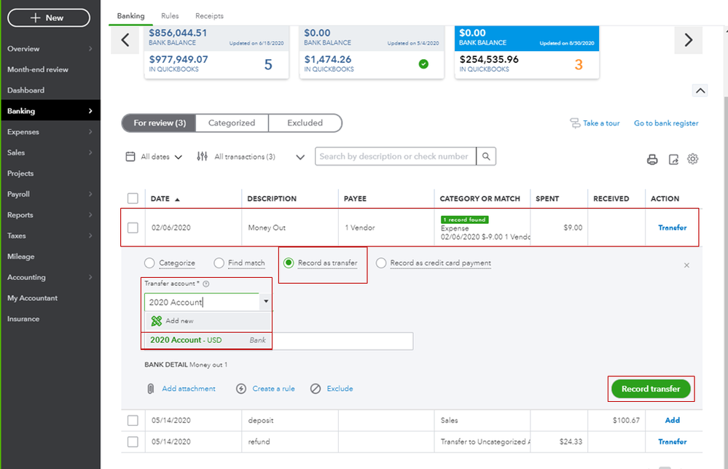Viewport: 728px width, 469px height.
Task: Select the Banking tab
Action: [x=130, y=16]
